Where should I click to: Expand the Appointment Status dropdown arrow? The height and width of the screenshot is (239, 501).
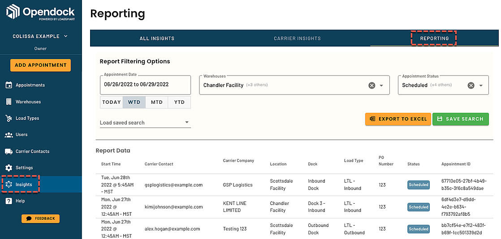[x=481, y=85]
